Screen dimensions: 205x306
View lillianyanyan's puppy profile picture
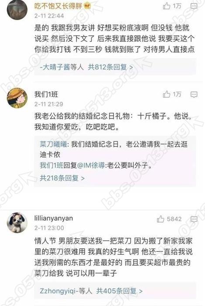point(17,223)
